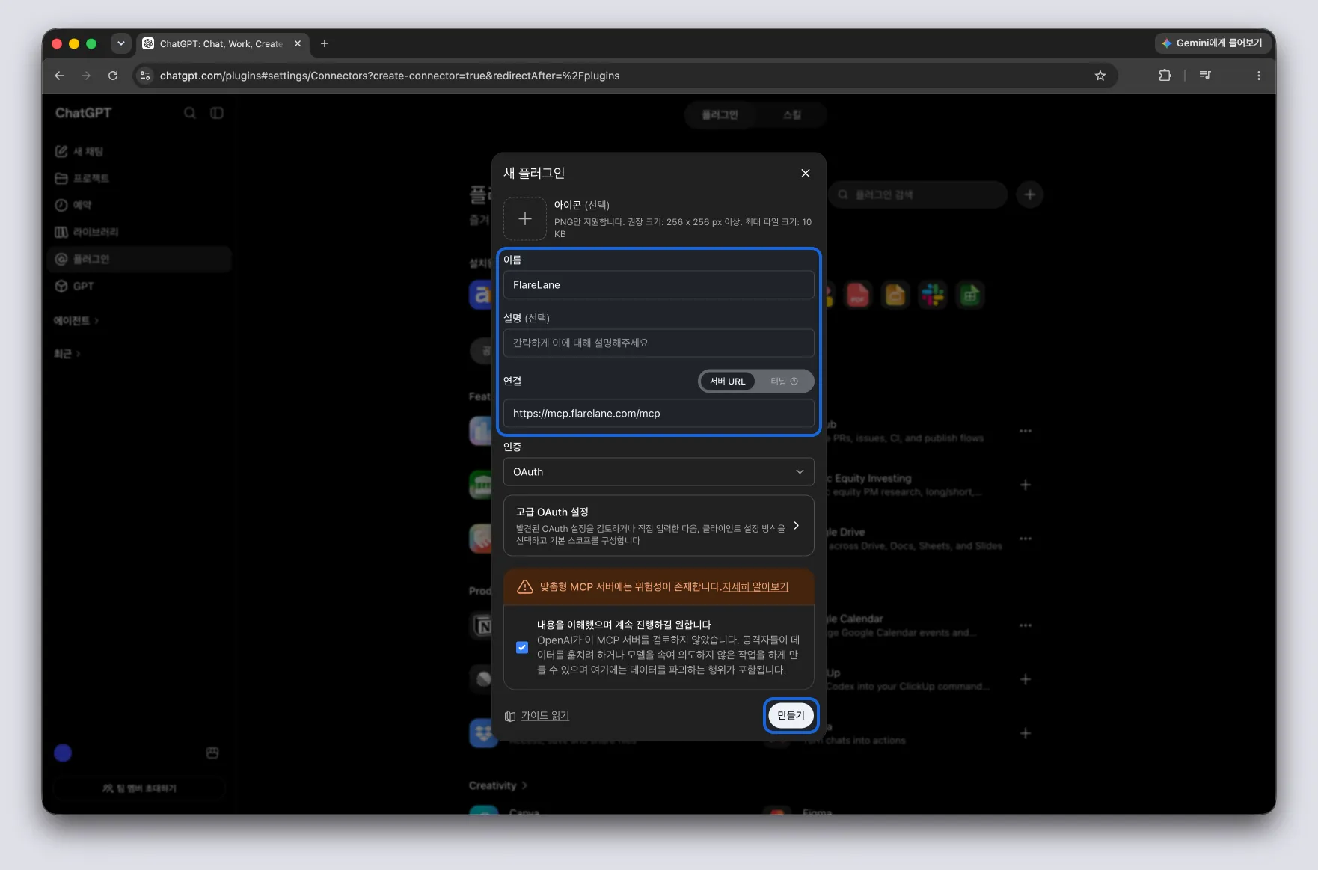The height and width of the screenshot is (870, 1318).
Task: Open 예약 in the sidebar
Action: point(139,205)
